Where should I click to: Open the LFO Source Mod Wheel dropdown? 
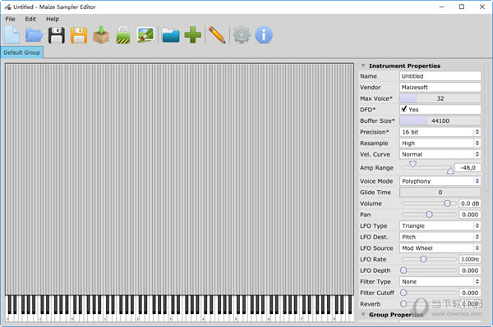coord(440,248)
